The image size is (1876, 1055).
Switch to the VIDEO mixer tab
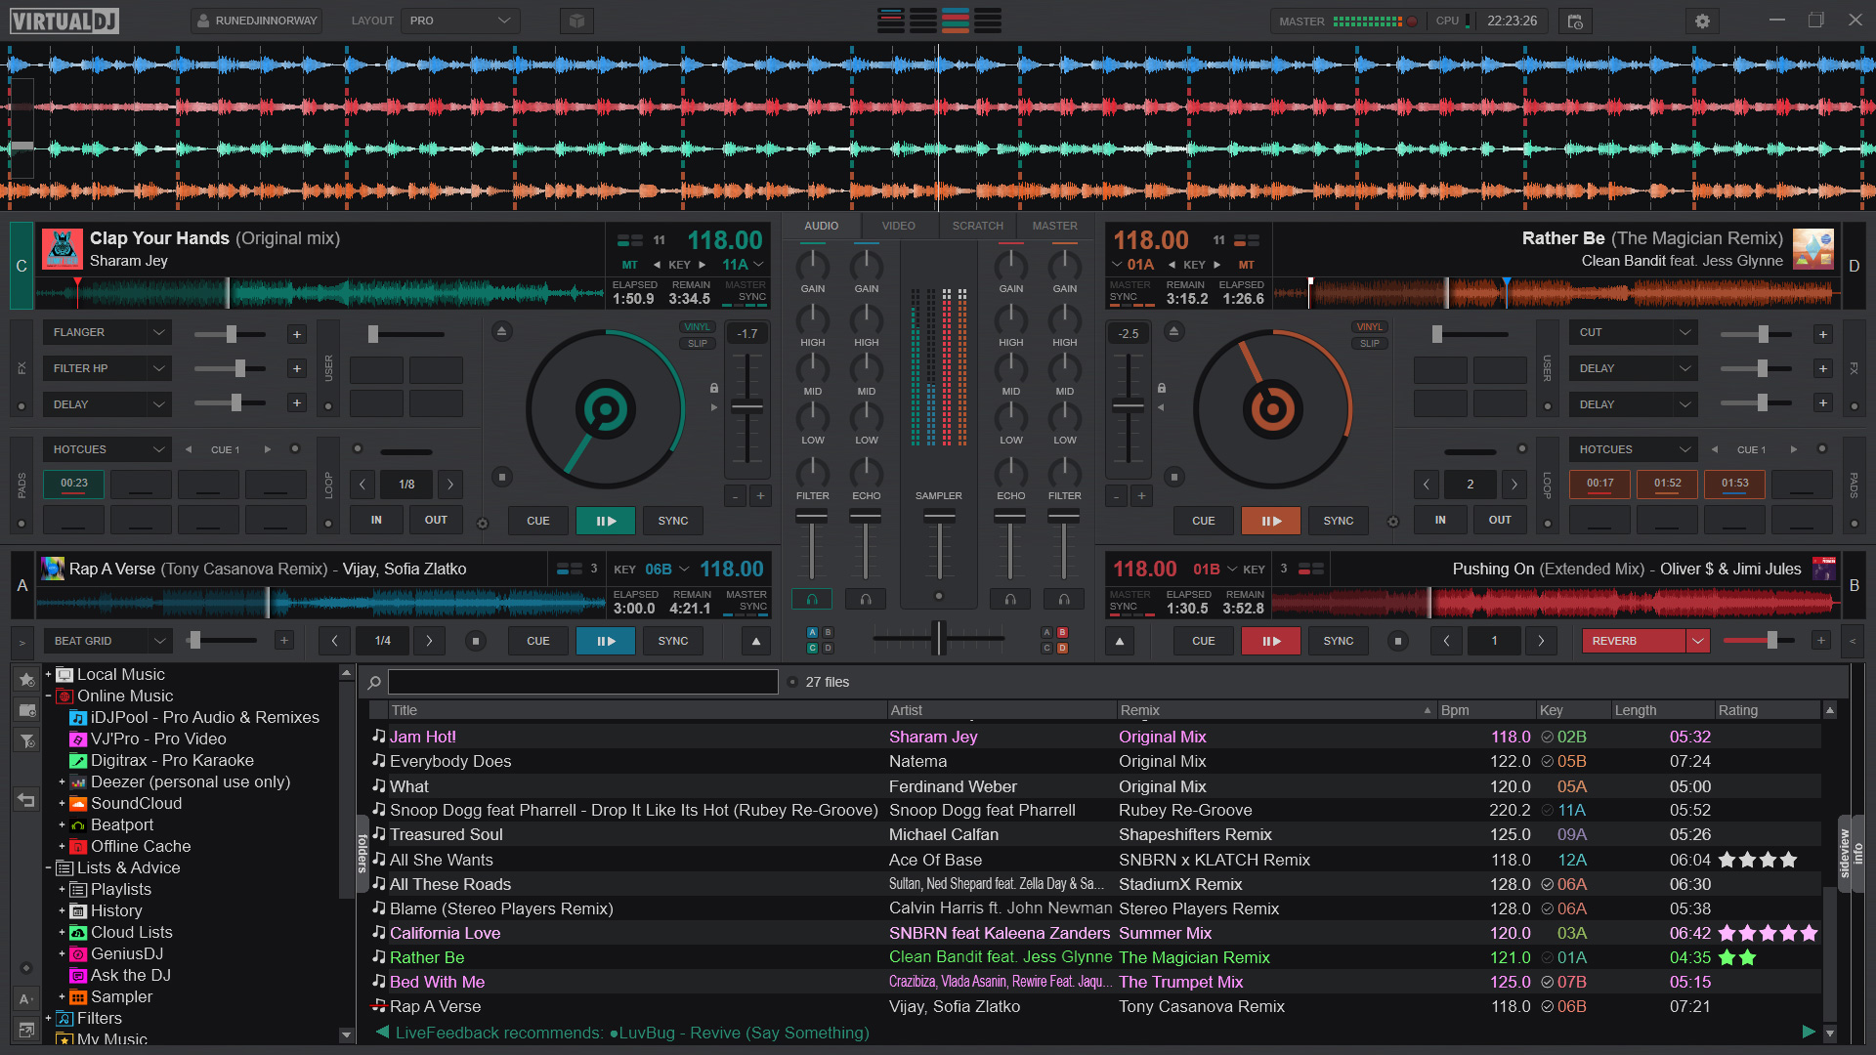[898, 226]
